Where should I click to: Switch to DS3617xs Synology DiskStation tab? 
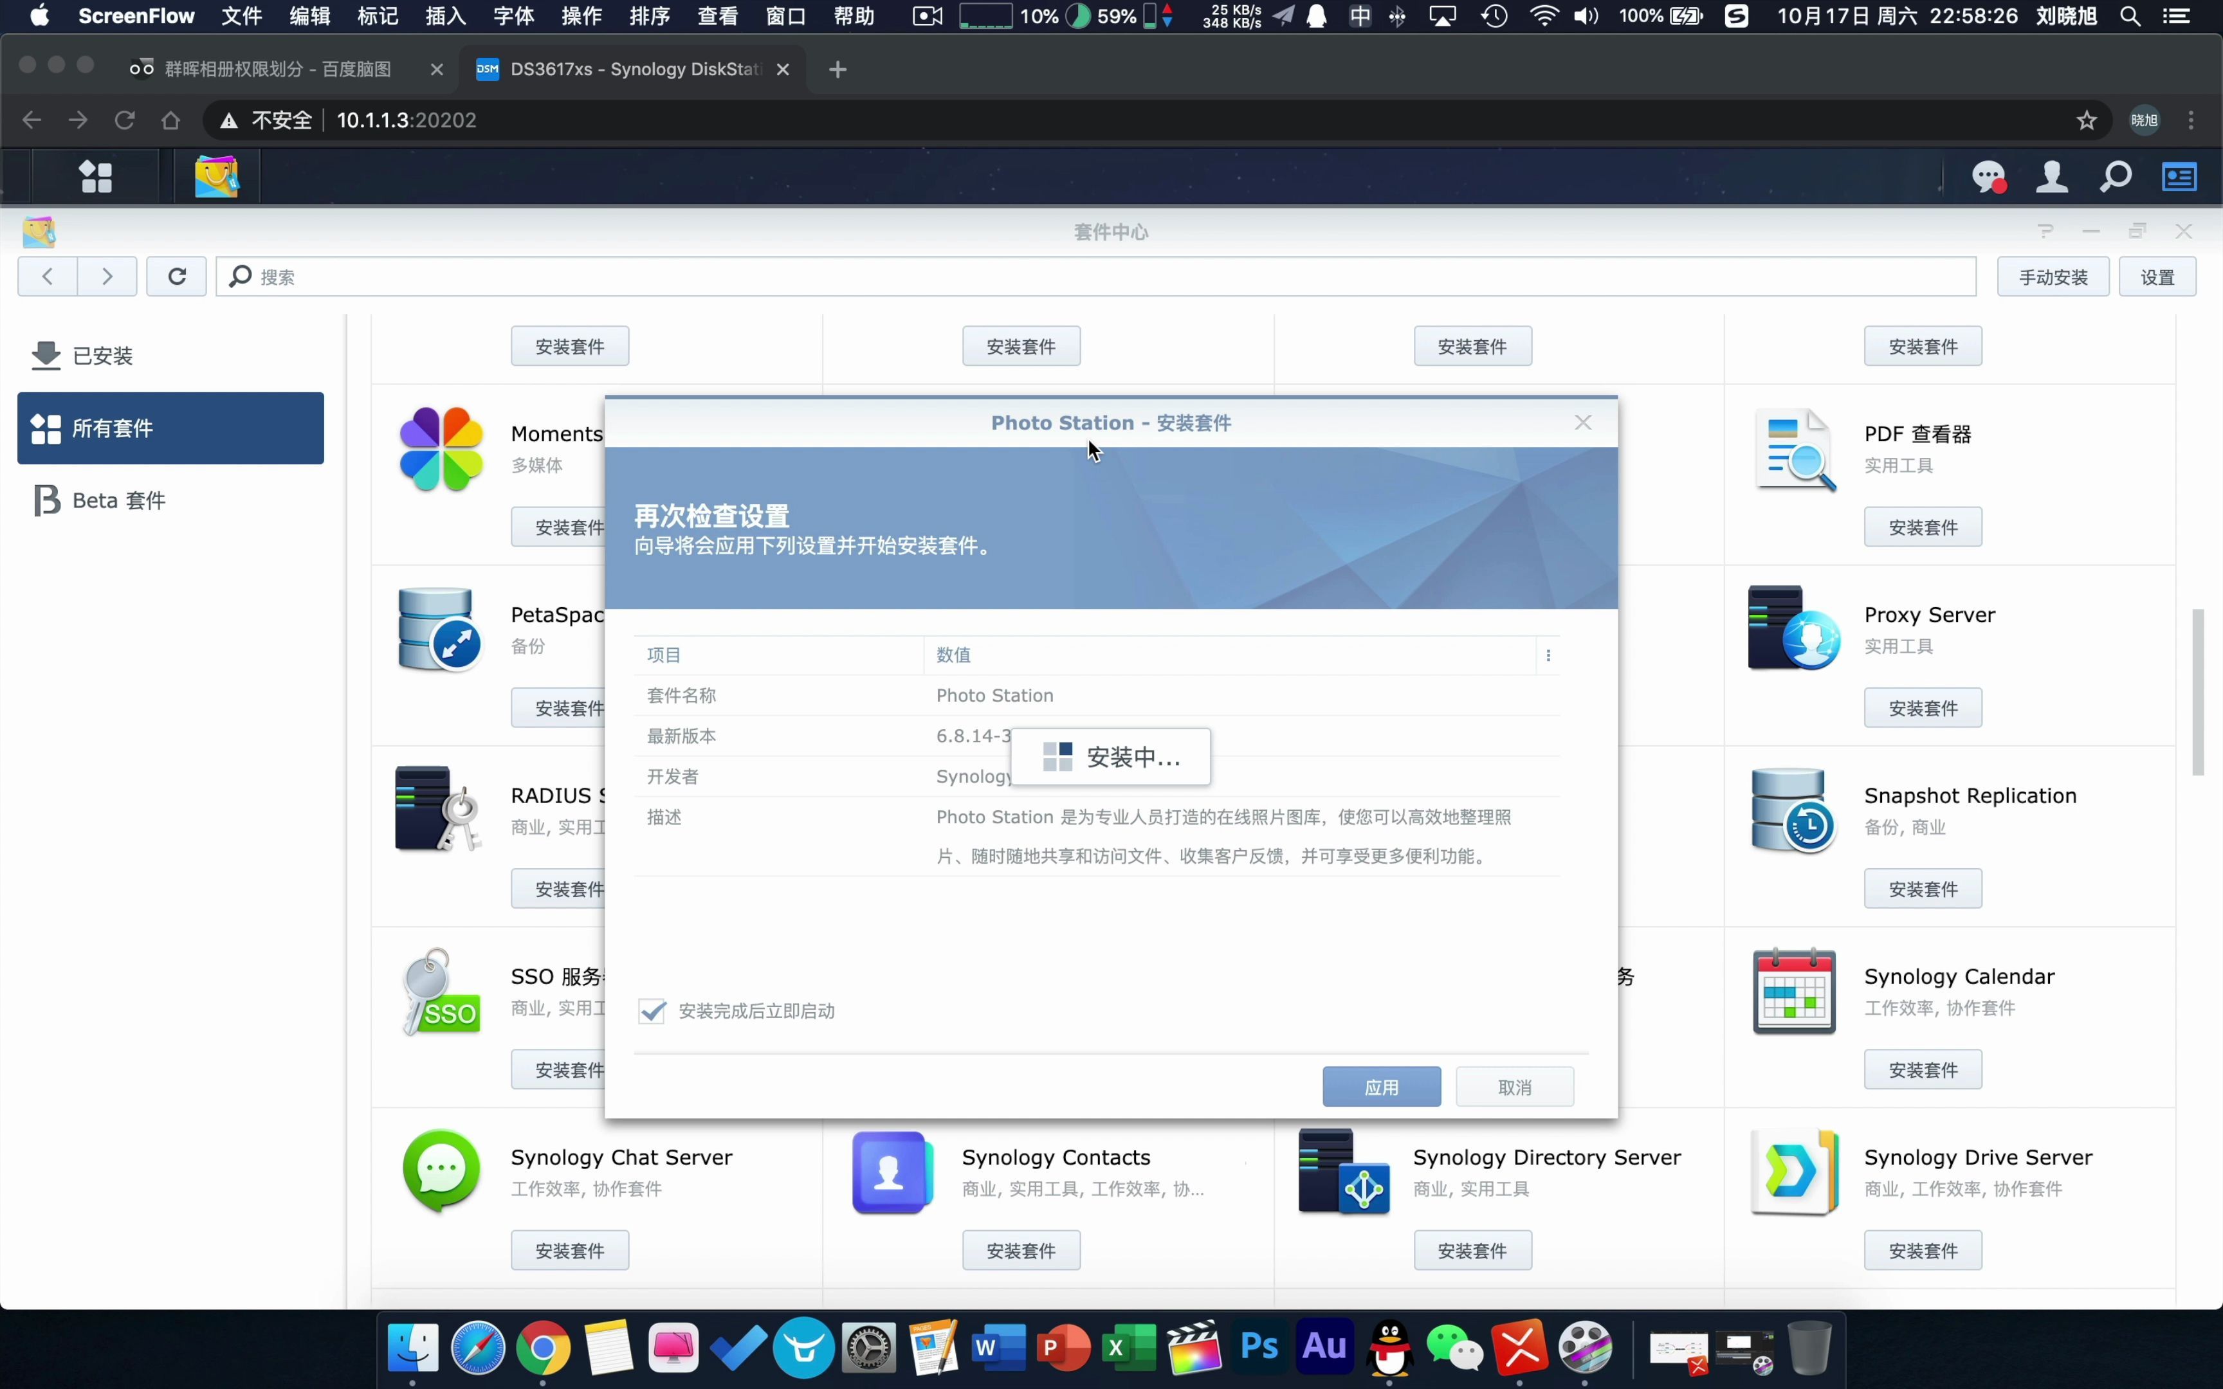[x=634, y=69]
